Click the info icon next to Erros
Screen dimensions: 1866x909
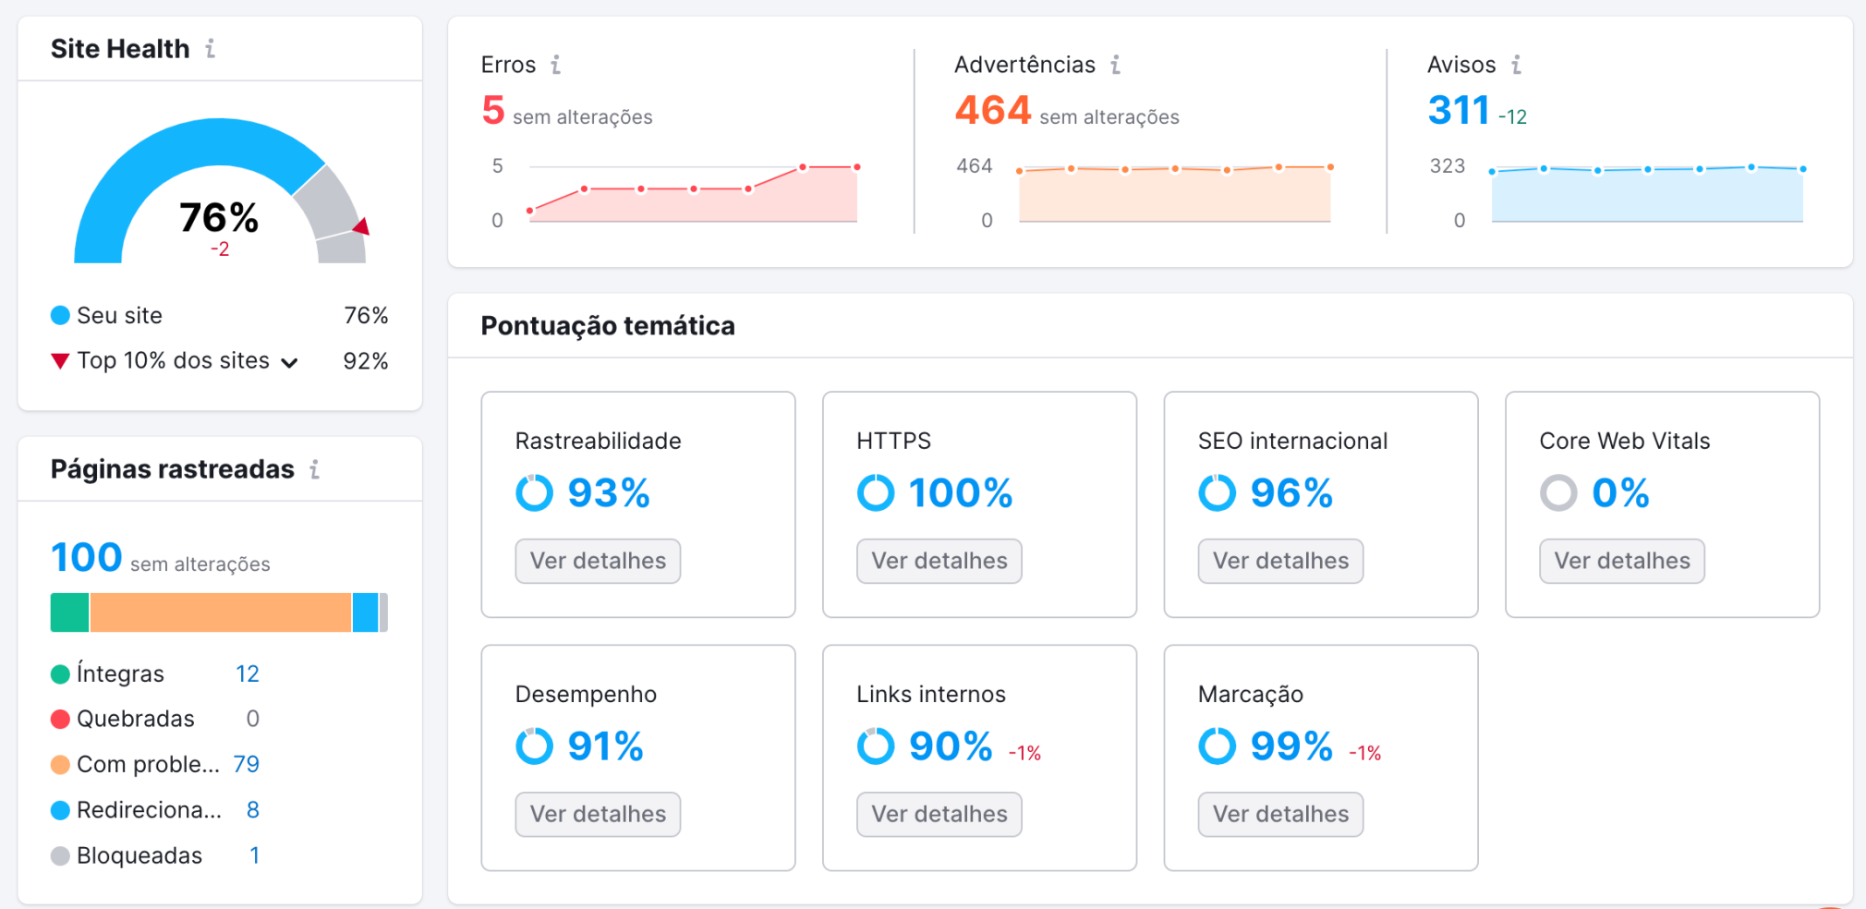click(555, 65)
